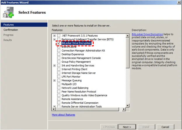Select the Internet Printing Client label
The height and width of the screenshot is (130, 182).
click(x=74, y=69)
